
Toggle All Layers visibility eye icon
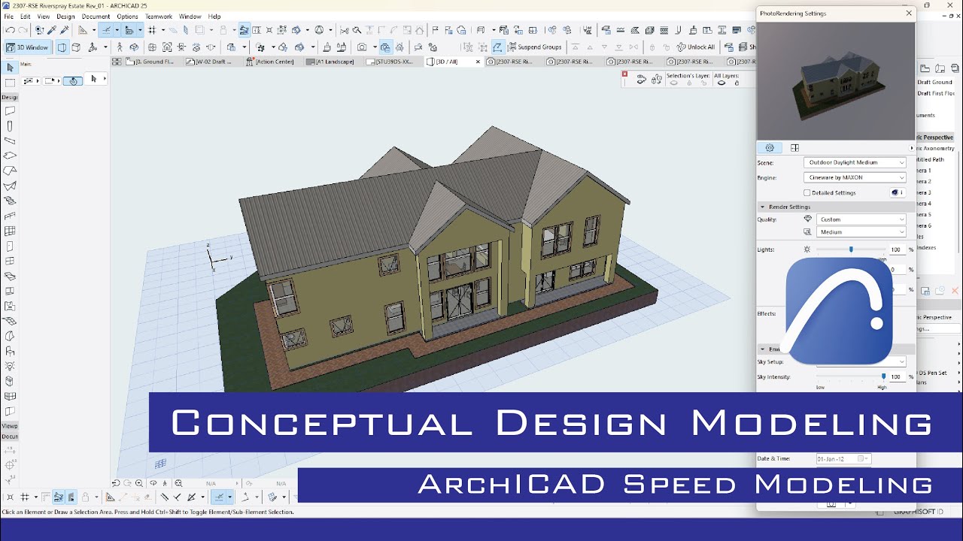(721, 83)
